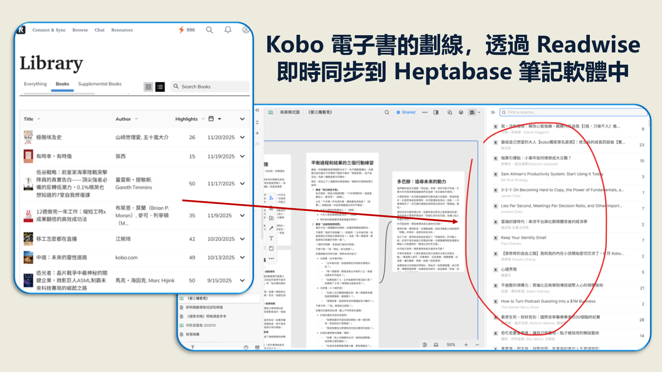Open Readwise user profile icon

click(246, 30)
